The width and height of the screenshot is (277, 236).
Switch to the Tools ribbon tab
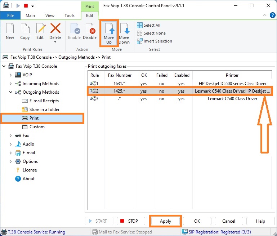[70, 15]
